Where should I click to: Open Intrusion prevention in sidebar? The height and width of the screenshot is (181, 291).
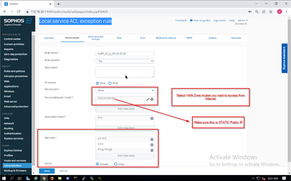[16, 76]
